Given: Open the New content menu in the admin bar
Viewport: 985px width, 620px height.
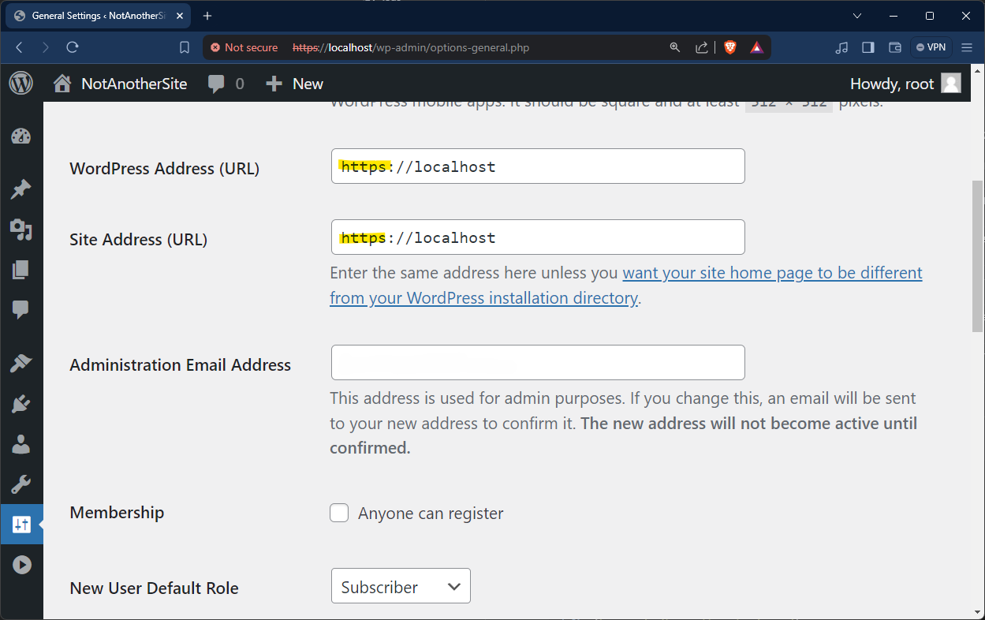Looking at the screenshot, I should click(x=294, y=84).
